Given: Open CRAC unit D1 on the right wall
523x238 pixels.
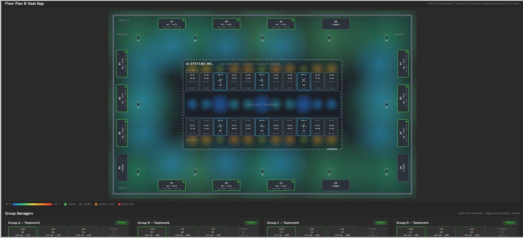Looking at the screenshot, I should [403, 64].
